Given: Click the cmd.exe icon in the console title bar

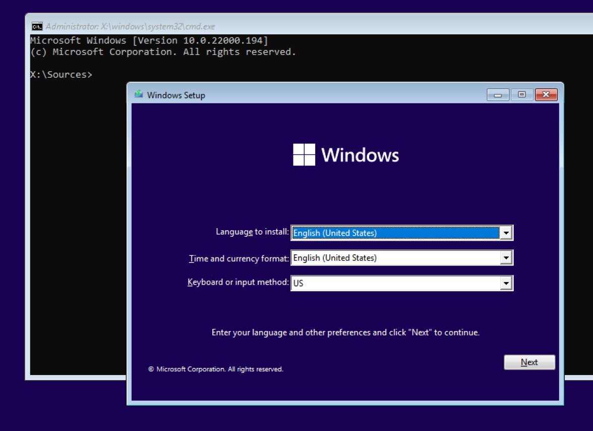Looking at the screenshot, I should point(37,26).
